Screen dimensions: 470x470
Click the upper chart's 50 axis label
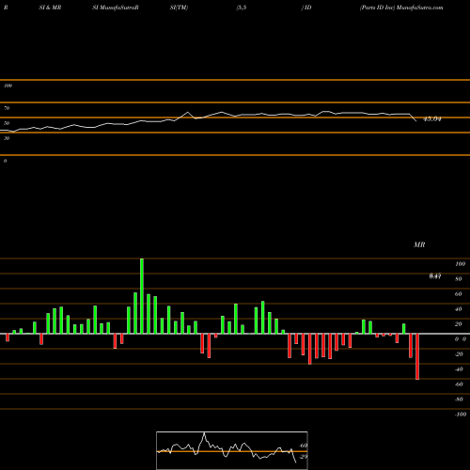(x=7, y=123)
